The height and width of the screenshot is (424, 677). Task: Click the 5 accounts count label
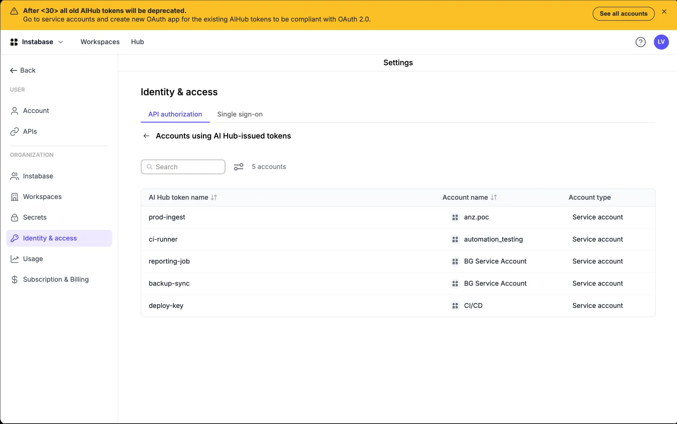point(269,167)
